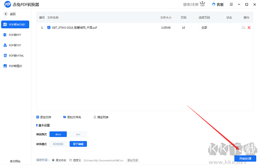Go back with the 返回 arrow
258x165 pixels.
(x=6, y=14)
